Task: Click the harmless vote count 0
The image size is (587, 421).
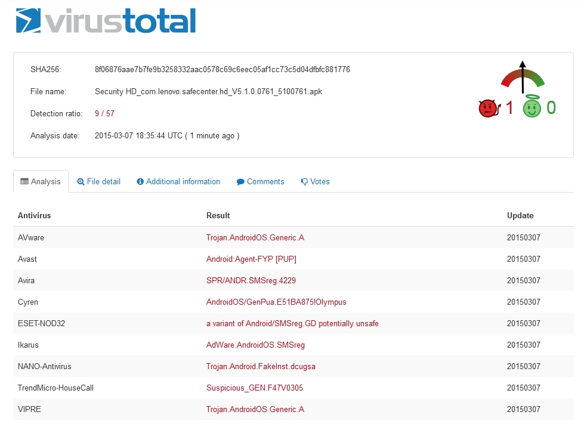Action: 551,108
